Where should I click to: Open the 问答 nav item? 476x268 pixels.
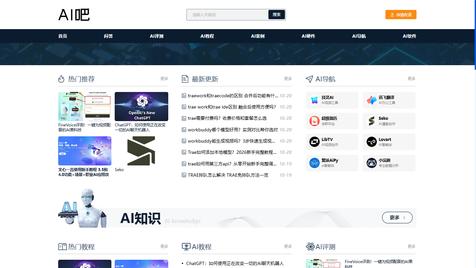tap(108, 36)
